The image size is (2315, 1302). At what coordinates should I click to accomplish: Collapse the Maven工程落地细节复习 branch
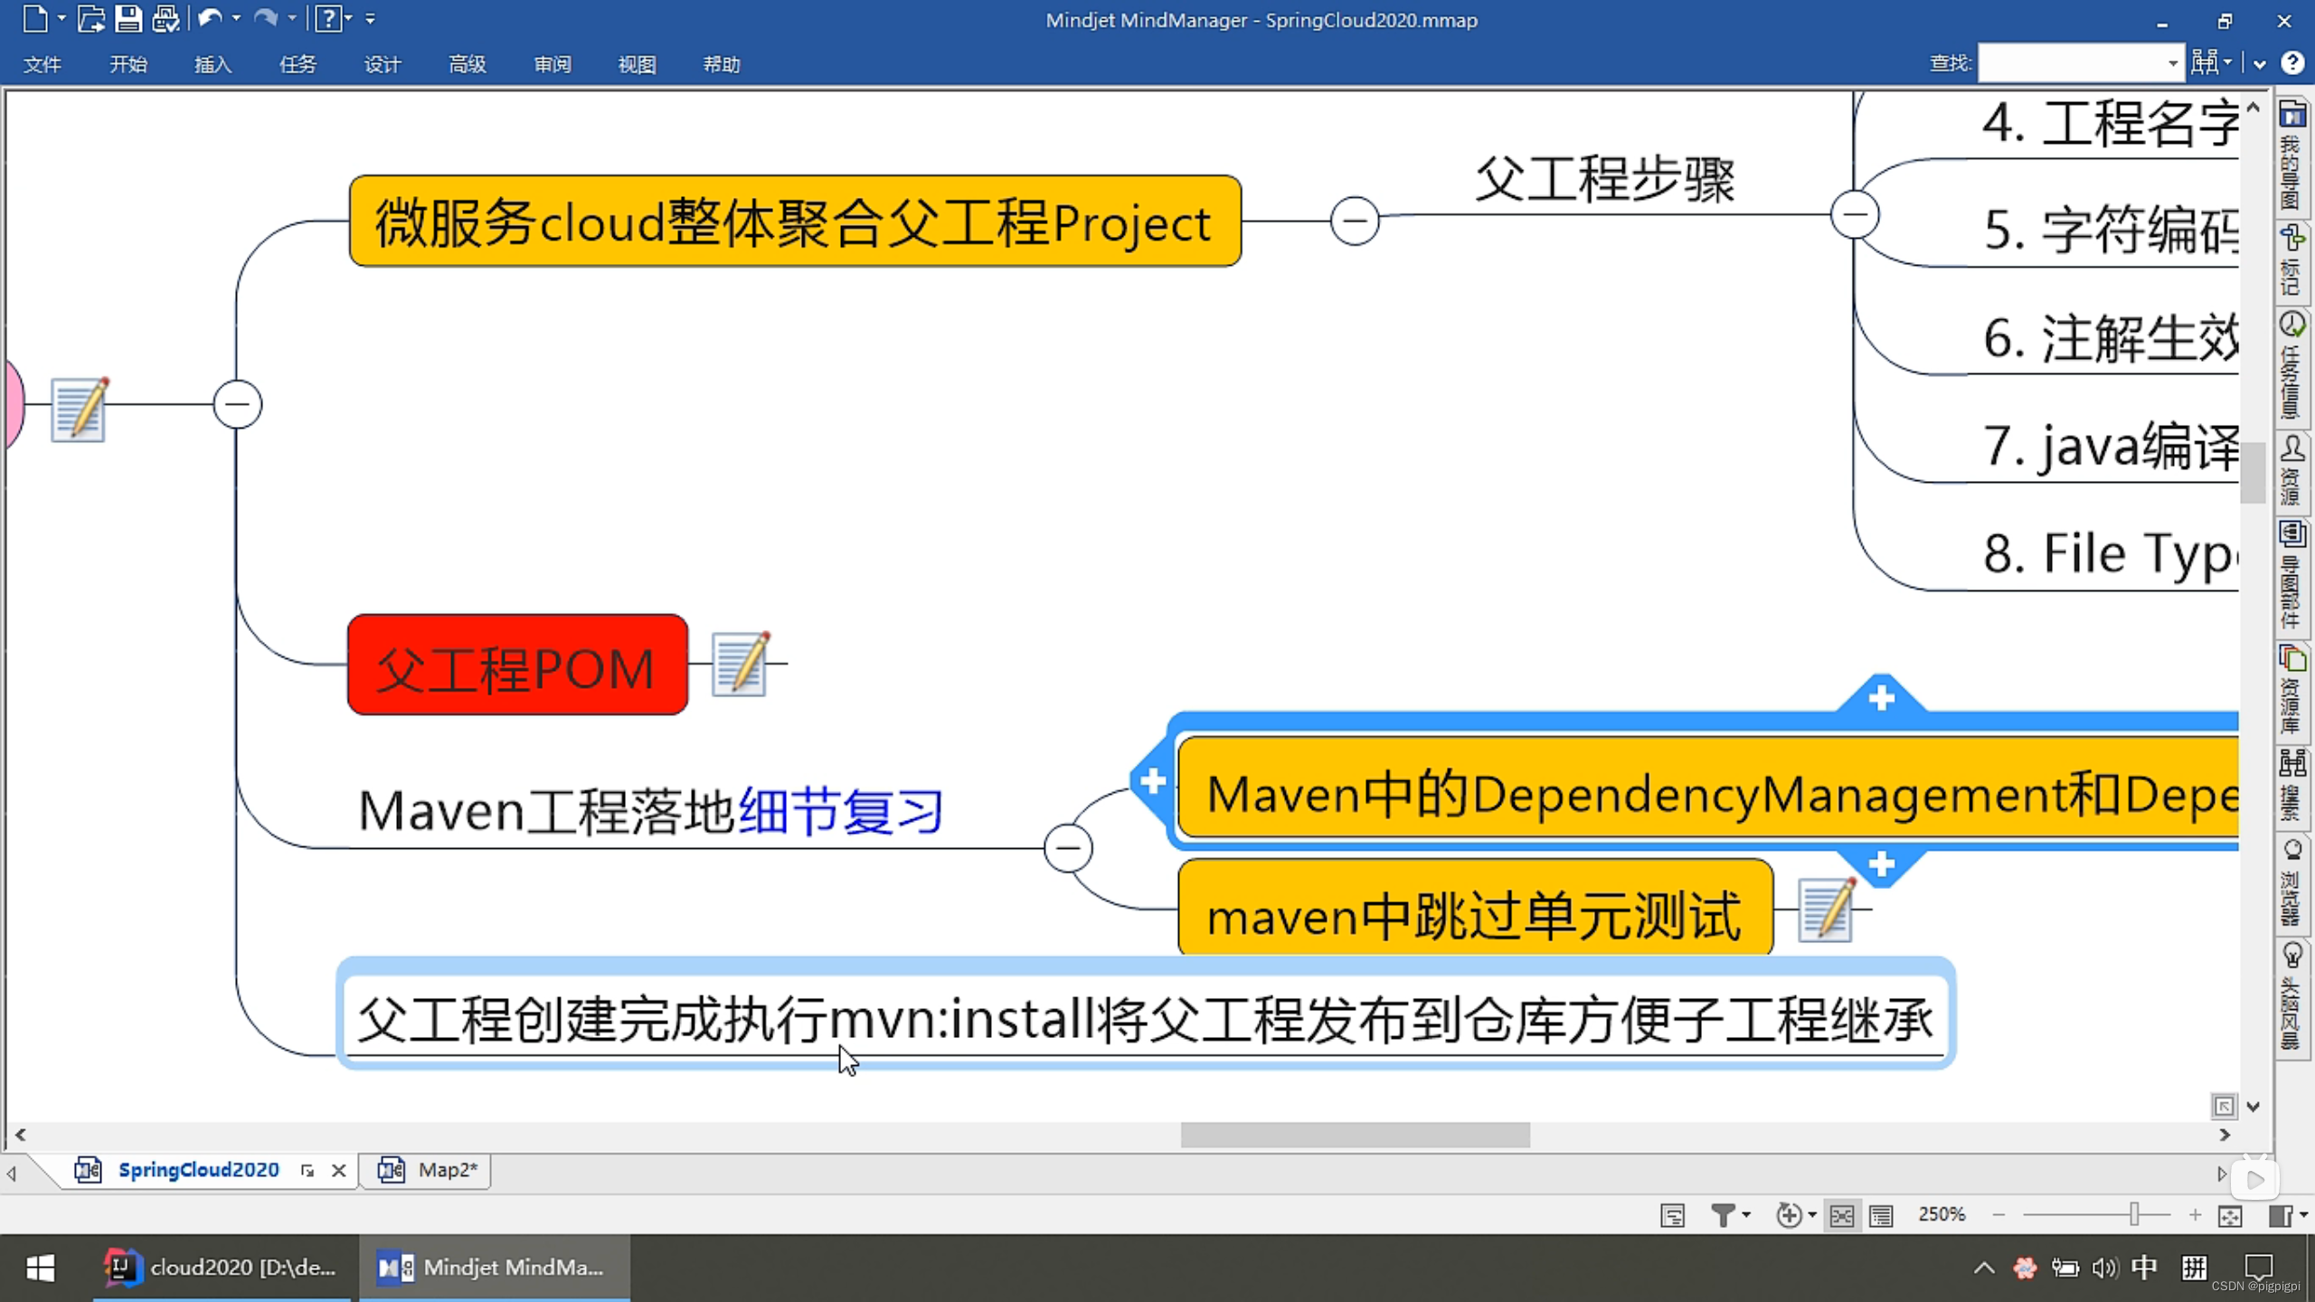coord(1068,848)
